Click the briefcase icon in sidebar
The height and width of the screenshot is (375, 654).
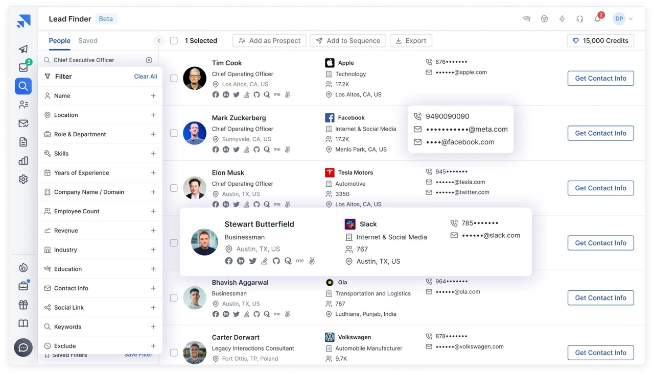[x=24, y=286]
